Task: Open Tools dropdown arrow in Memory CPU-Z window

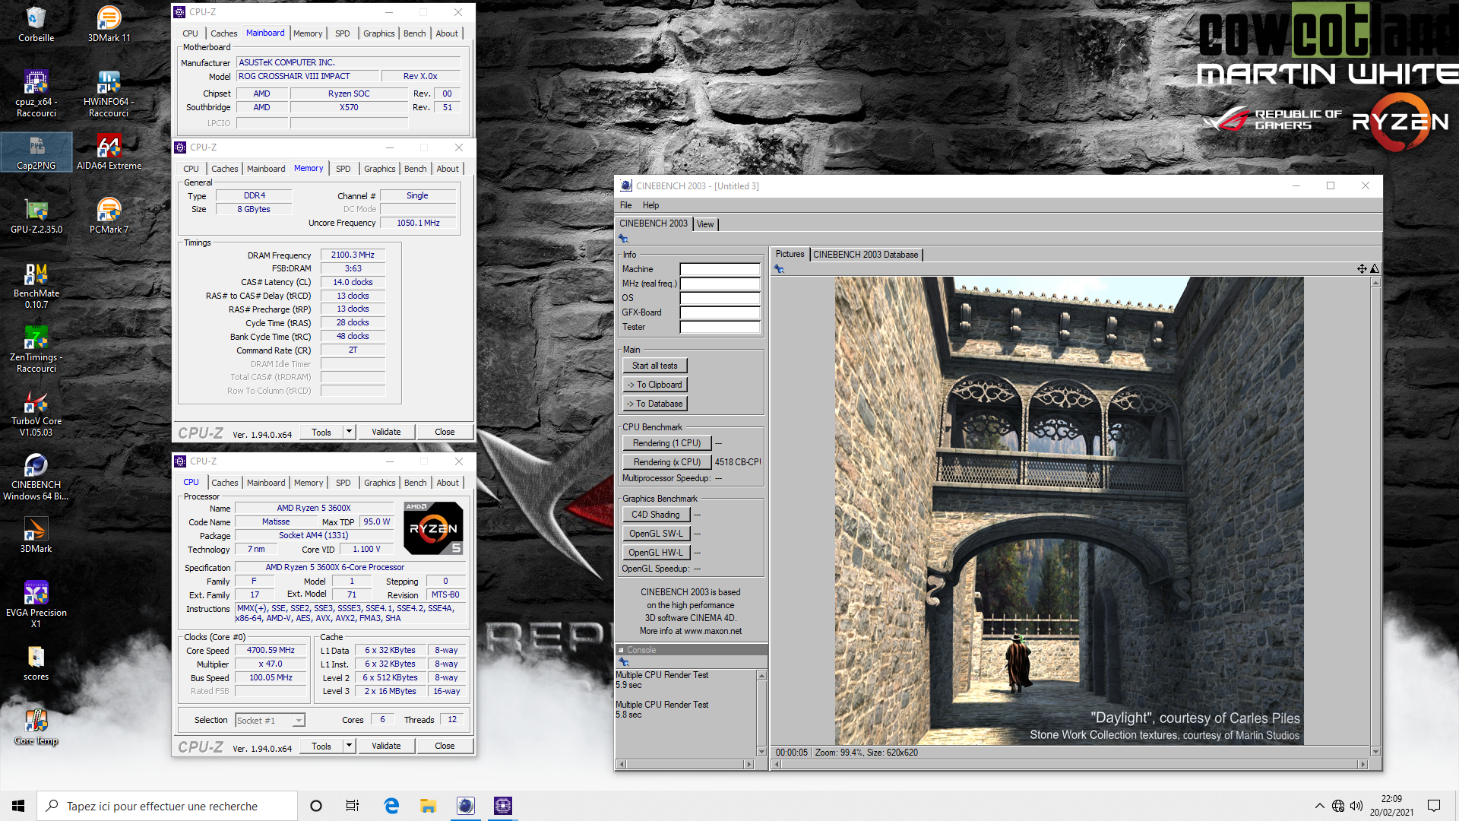Action: pyautogui.click(x=349, y=432)
